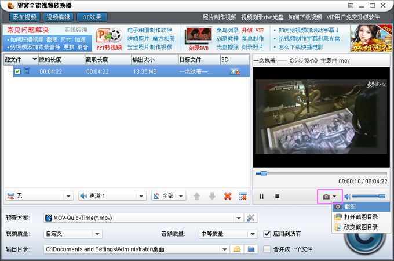Uncheck the video row checkbox
The width and height of the screenshot is (394, 261).
[17, 71]
